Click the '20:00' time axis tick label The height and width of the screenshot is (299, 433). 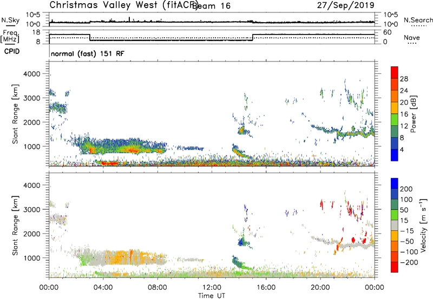tap(320, 288)
